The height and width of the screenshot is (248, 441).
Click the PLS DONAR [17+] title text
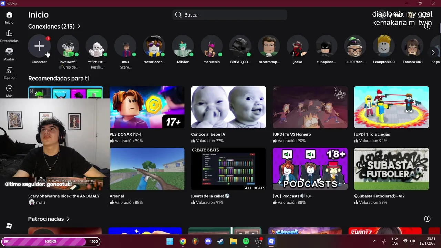[x=125, y=134]
